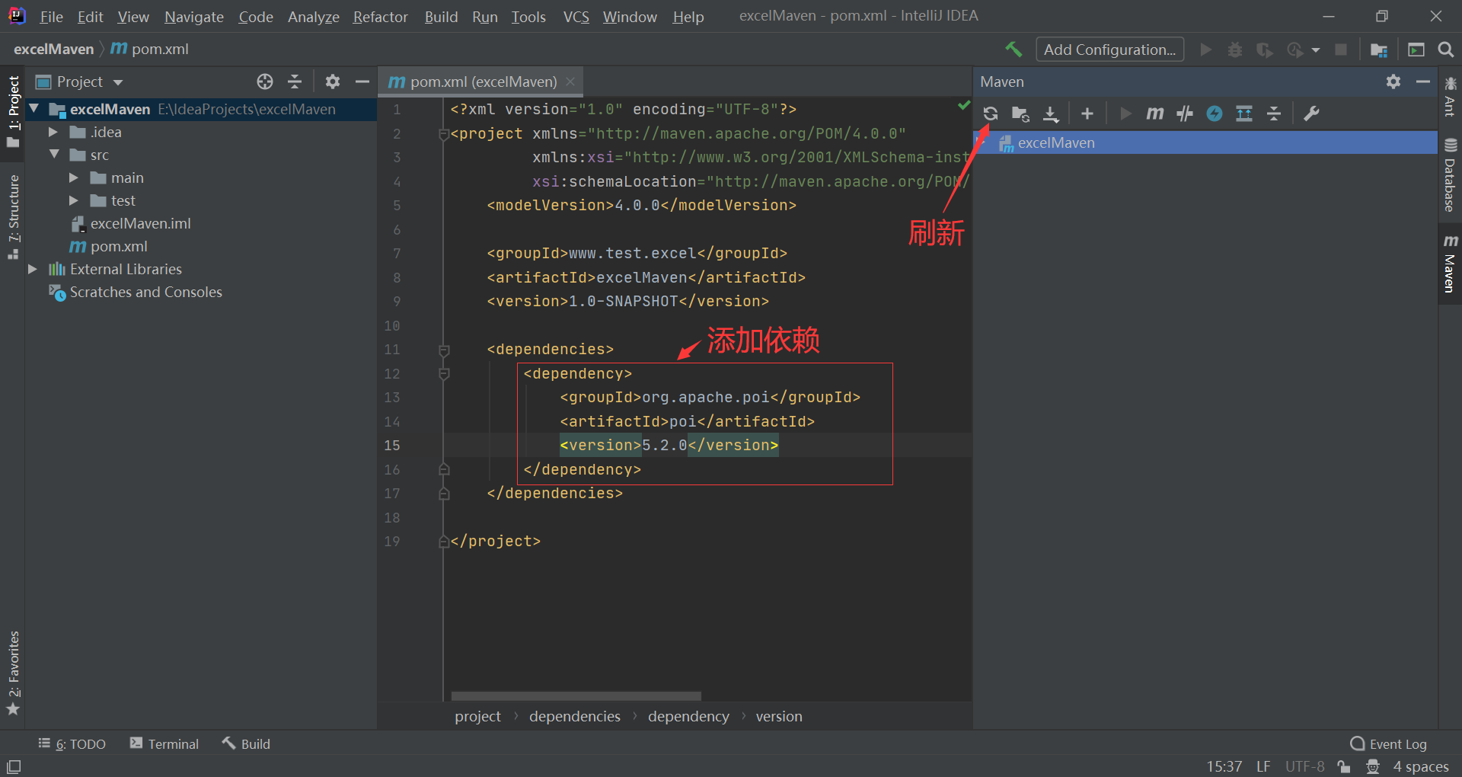
Task: Toggle read-only lock icon in status bar
Action: pos(1344,766)
